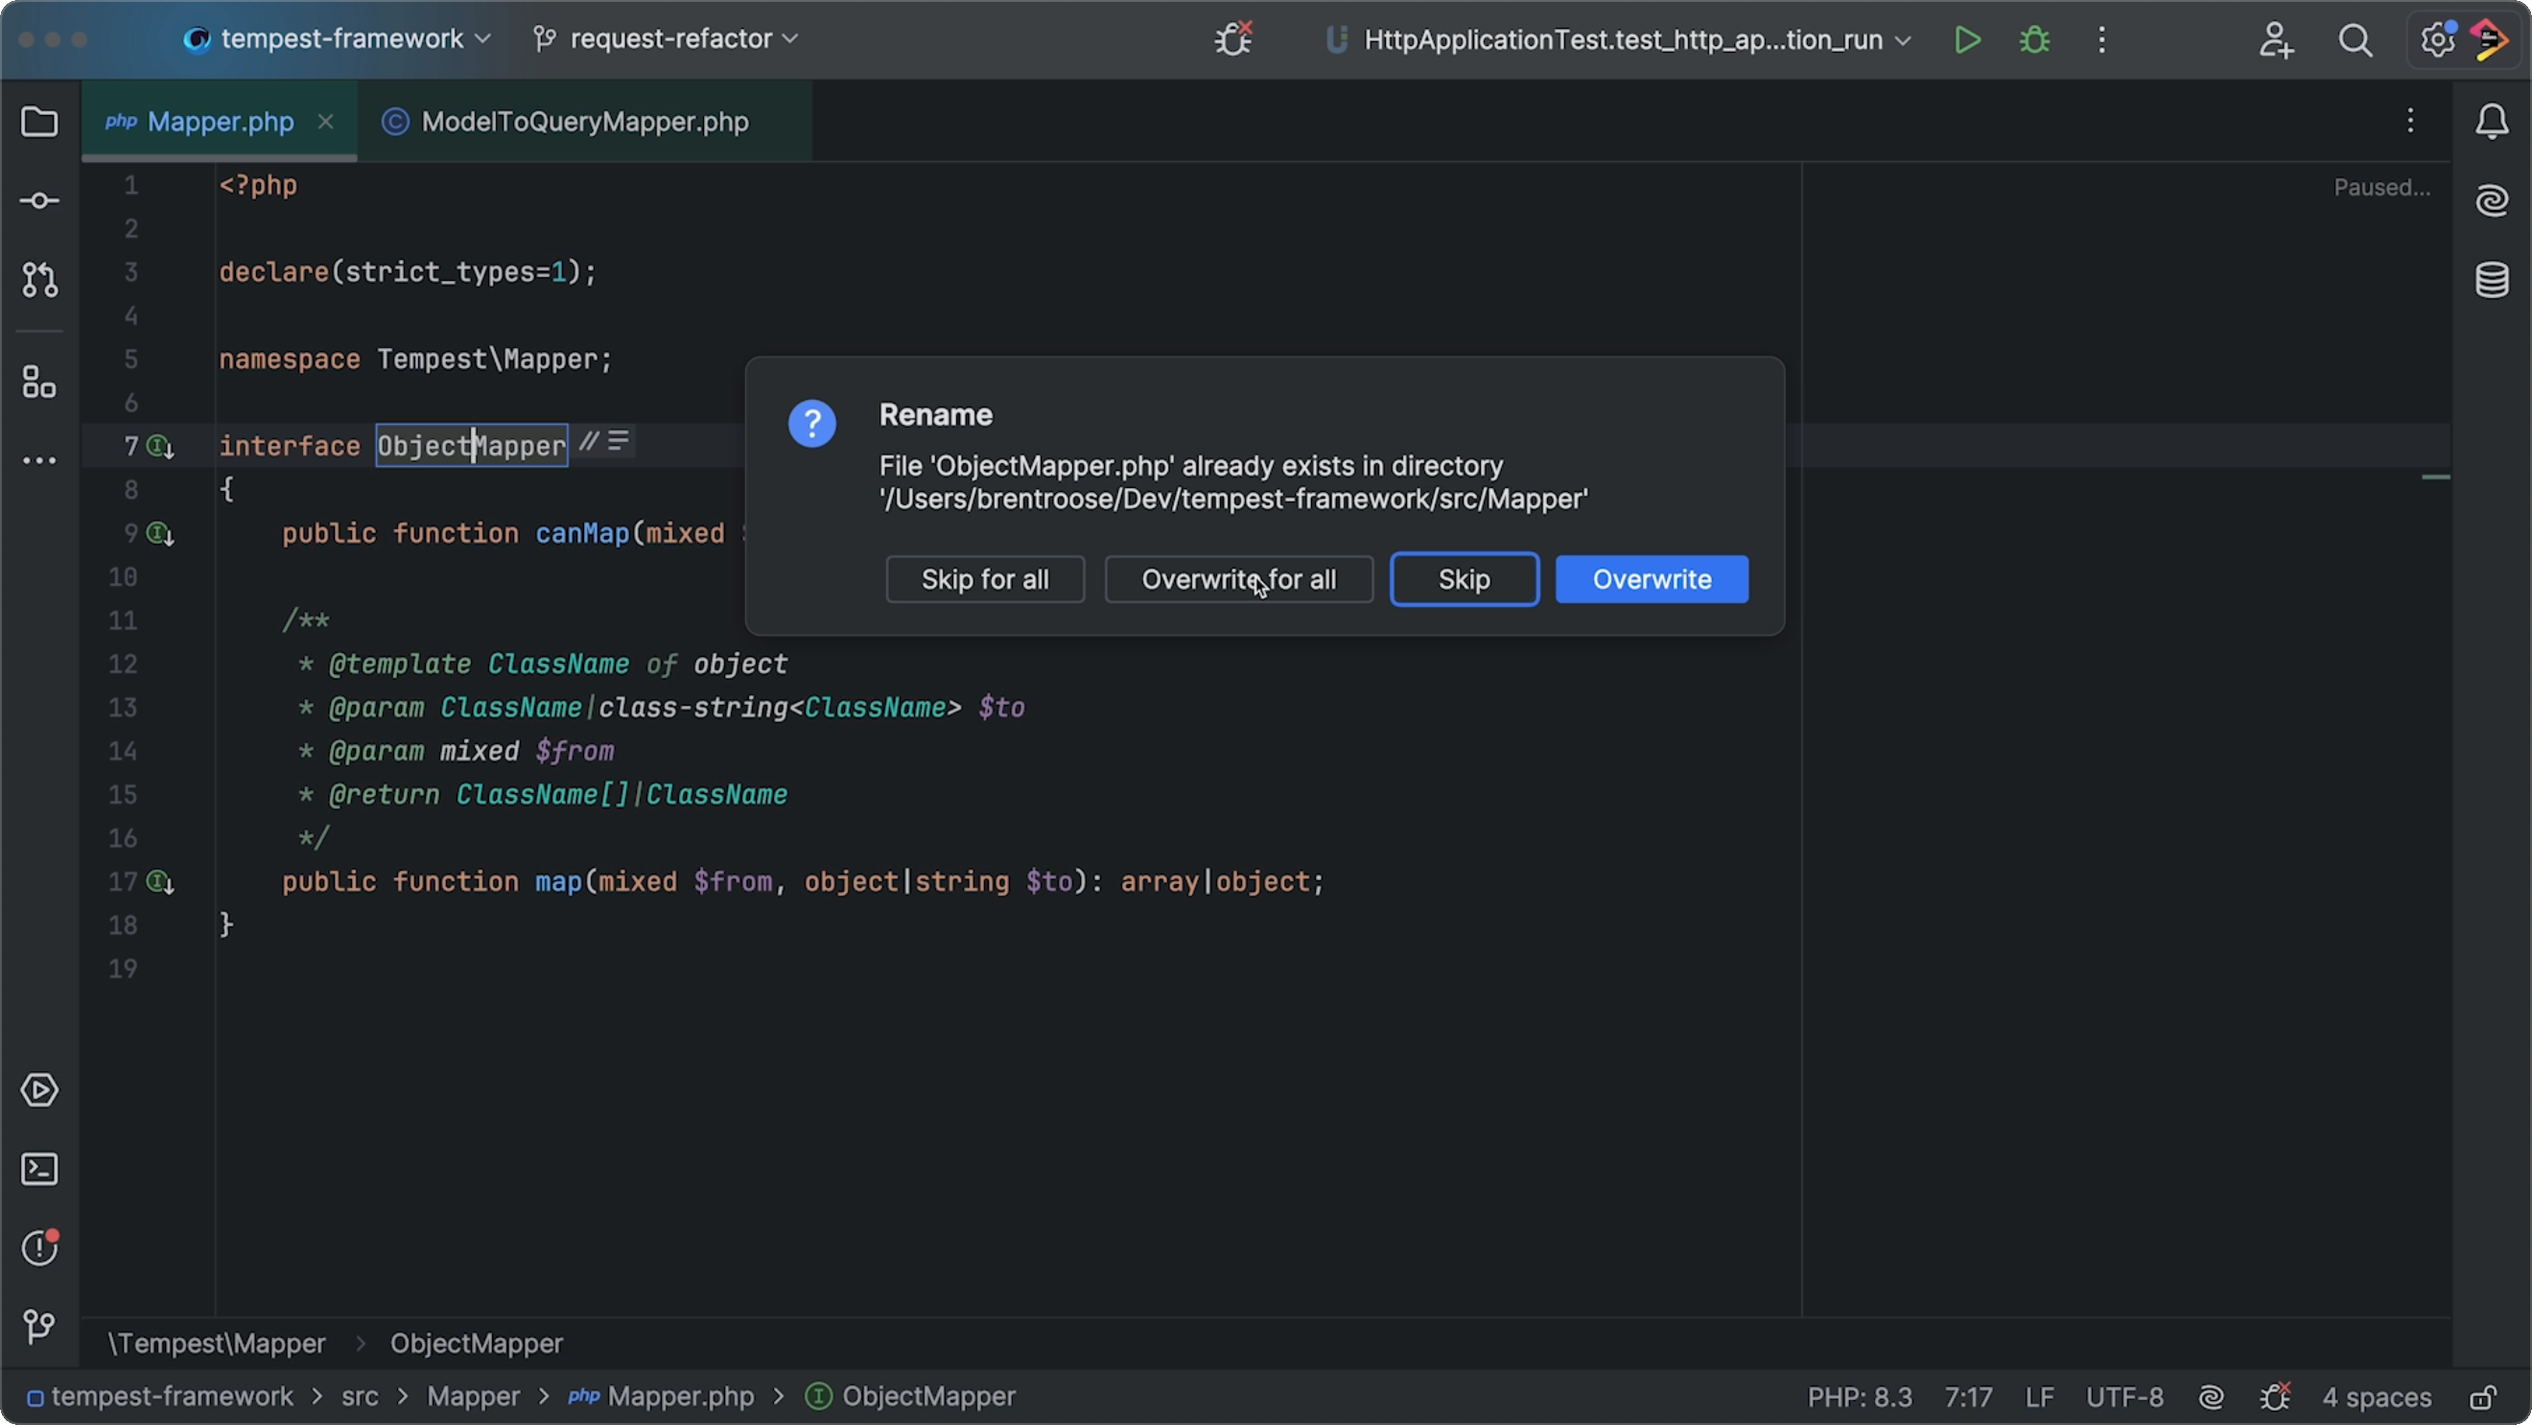Open the Database tool window icon
Image resolution: width=2532 pixels, height=1425 pixels.
click(x=2492, y=280)
